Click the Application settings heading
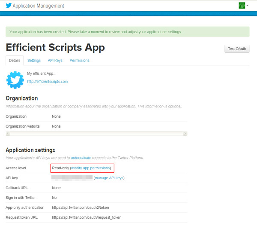 pyautogui.click(x=30, y=150)
